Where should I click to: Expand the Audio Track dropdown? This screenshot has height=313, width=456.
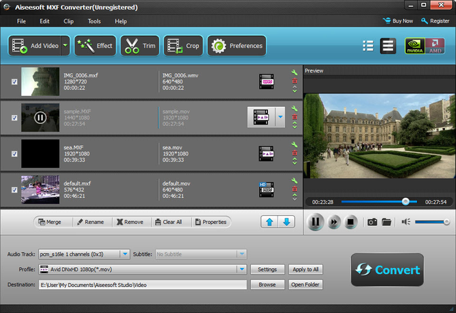[125, 254]
